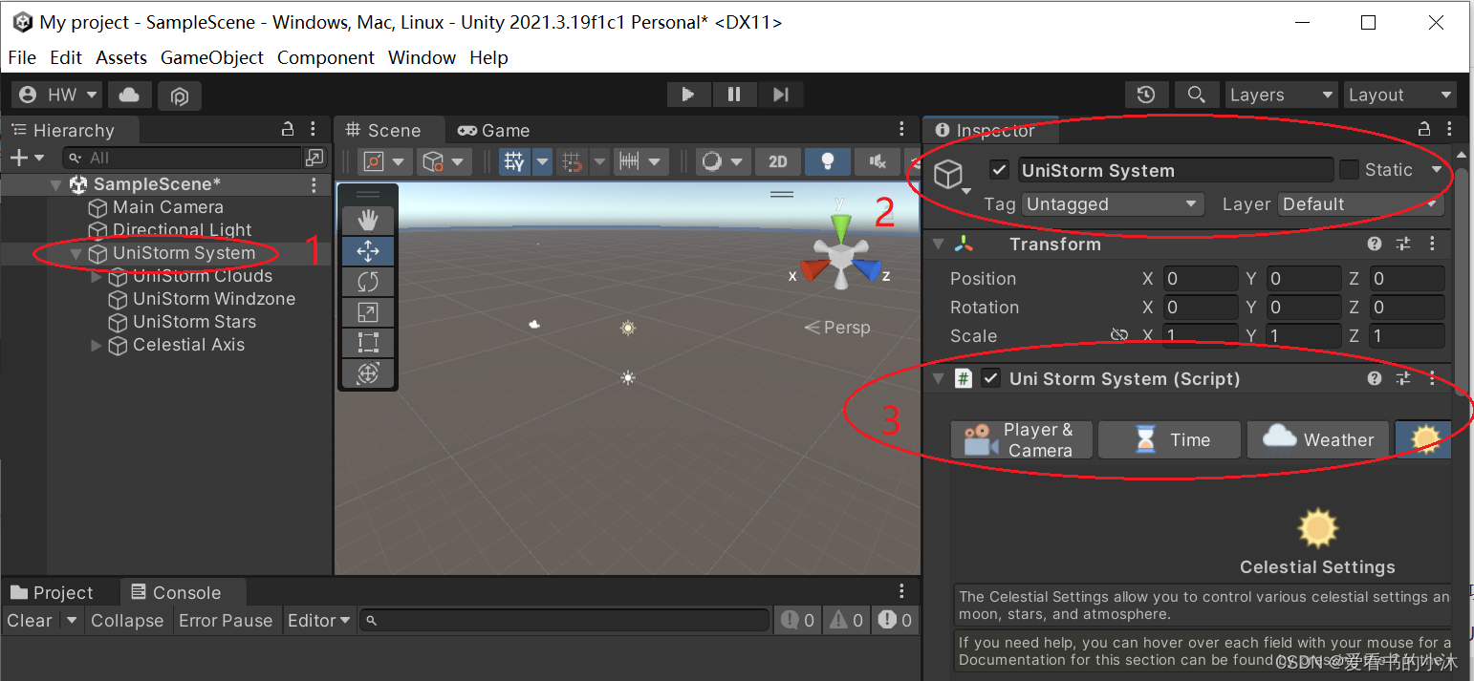The height and width of the screenshot is (681, 1474).
Task: Open Scene view three-dot options menu
Action: (x=901, y=130)
